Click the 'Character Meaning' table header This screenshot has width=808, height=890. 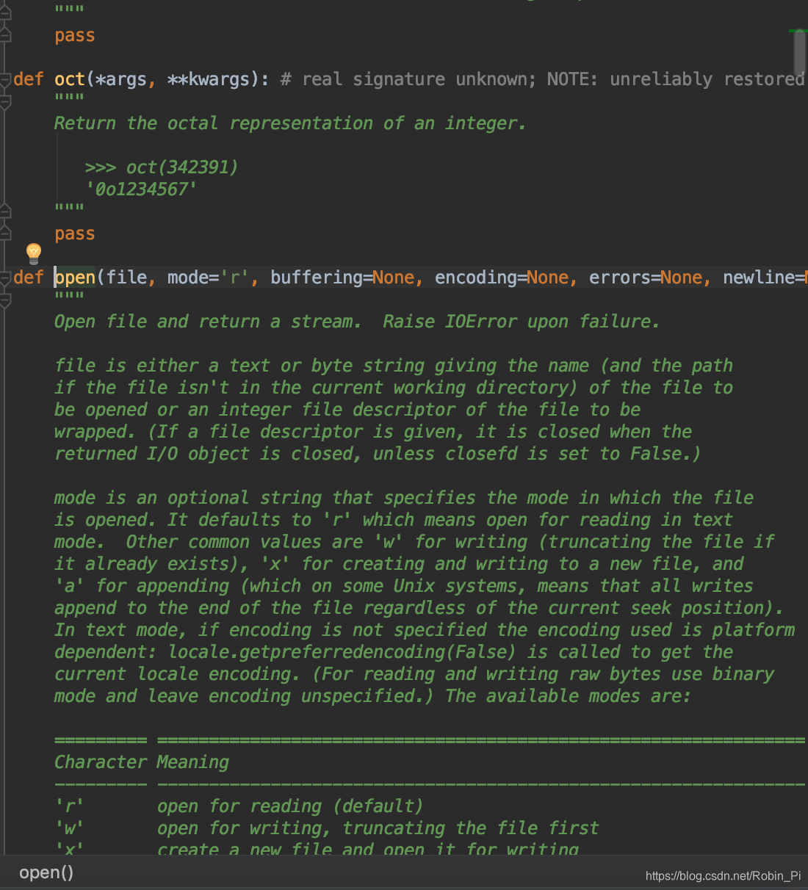coord(142,762)
